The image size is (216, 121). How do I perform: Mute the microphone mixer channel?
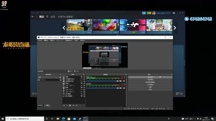(x=121, y=81)
